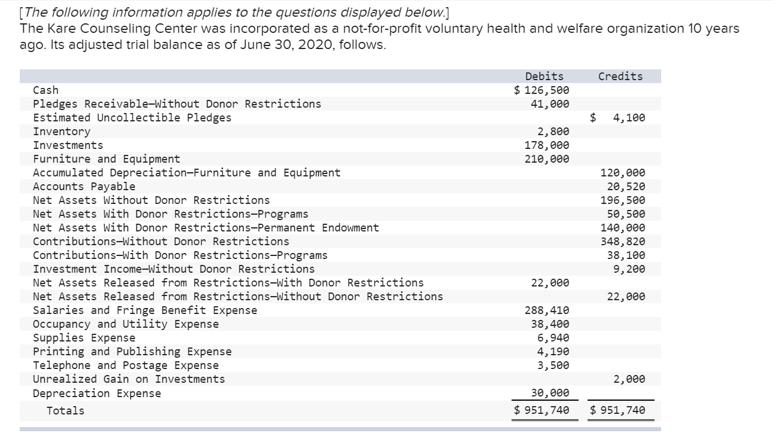Select the Accounts Payable label
This screenshot has height=439, width=773.
click(84, 187)
